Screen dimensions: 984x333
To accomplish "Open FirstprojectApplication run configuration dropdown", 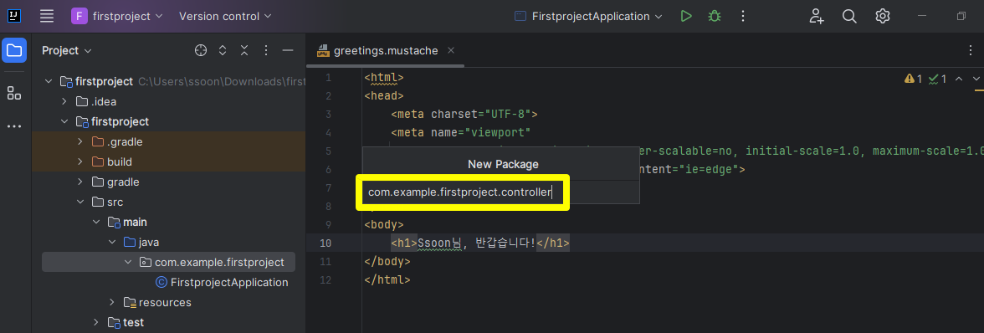I will tap(588, 16).
